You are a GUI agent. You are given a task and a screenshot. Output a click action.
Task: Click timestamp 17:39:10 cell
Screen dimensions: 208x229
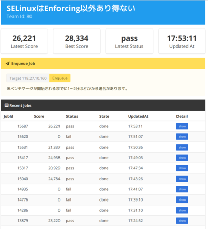pyautogui.click(x=135, y=200)
